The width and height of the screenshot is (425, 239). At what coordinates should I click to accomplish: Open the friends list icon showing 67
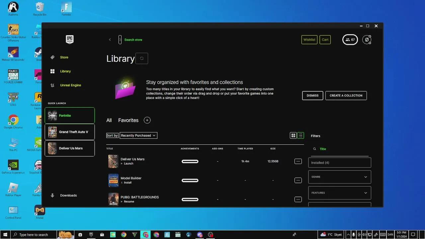click(x=350, y=40)
